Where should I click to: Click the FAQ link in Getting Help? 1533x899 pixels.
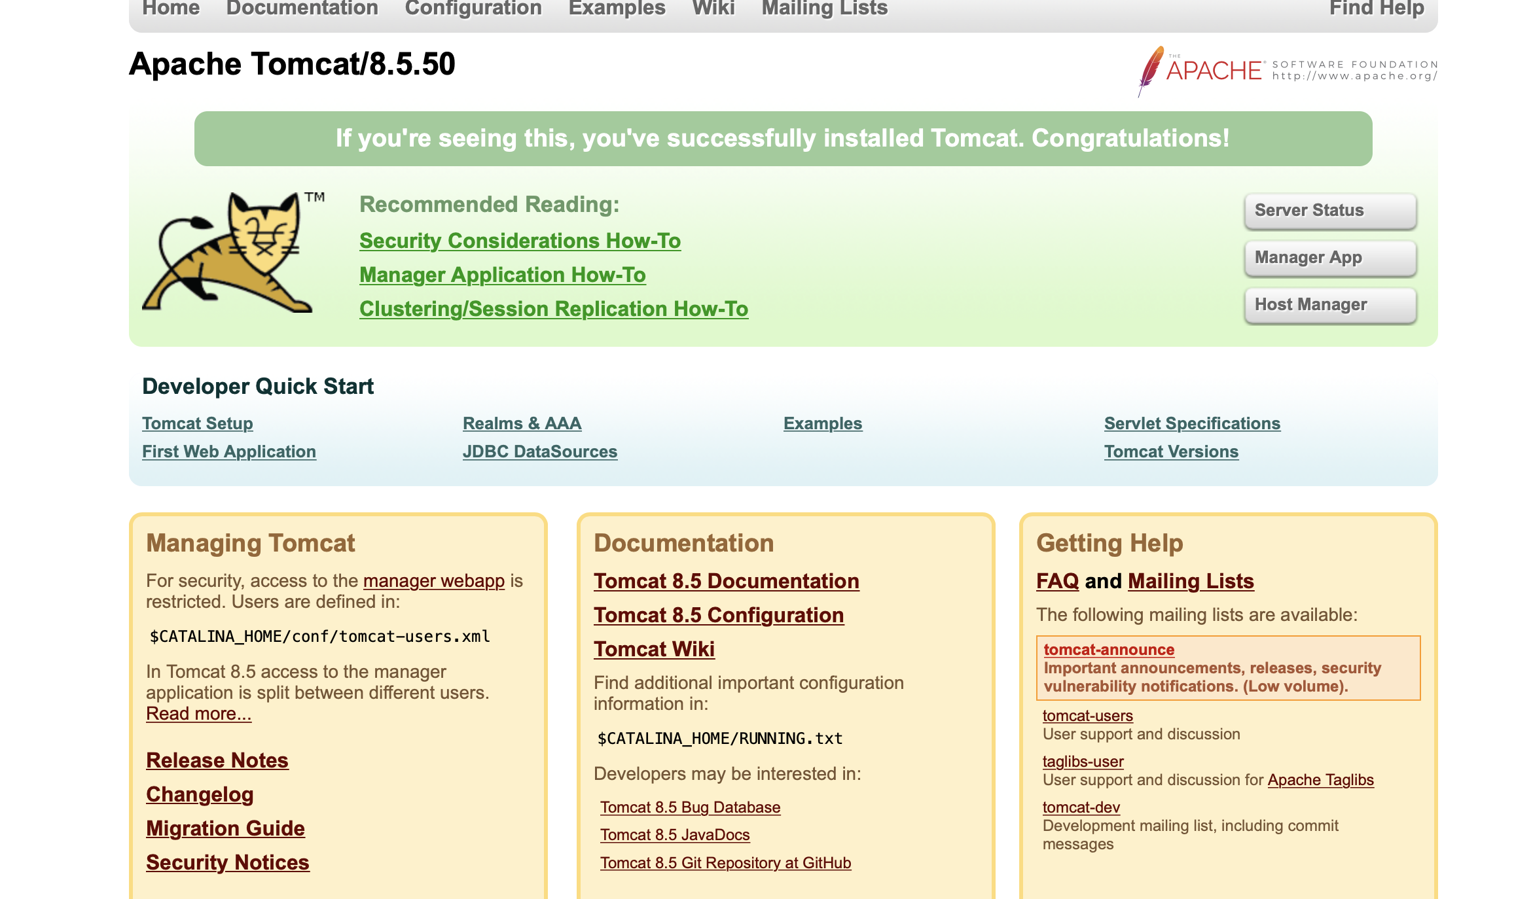pos(1057,581)
